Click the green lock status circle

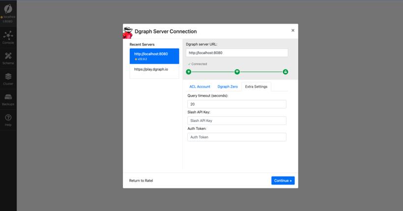pos(285,72)
